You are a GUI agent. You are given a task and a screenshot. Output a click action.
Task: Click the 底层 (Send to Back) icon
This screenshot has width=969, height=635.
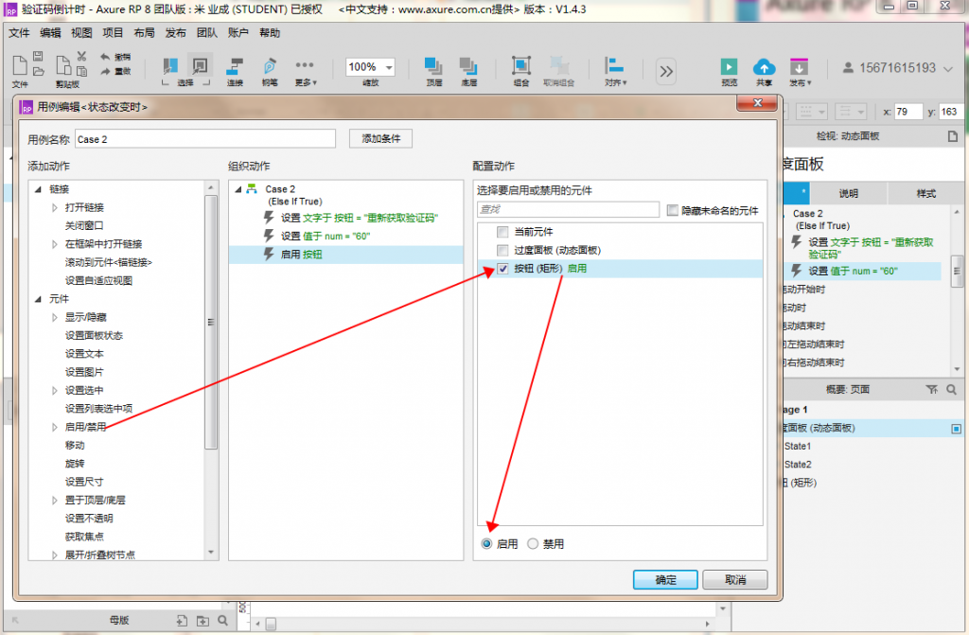pos(468,67)
